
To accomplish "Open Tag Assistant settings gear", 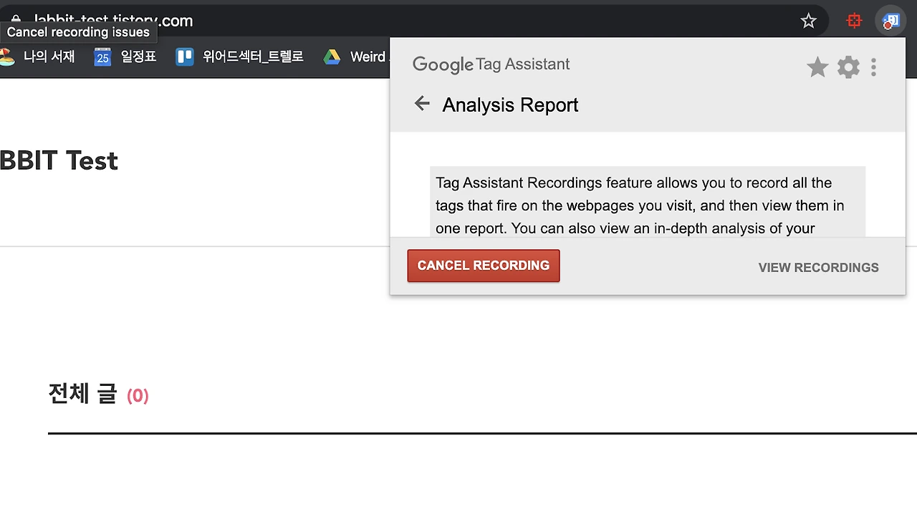I will [x=848, y=67].
